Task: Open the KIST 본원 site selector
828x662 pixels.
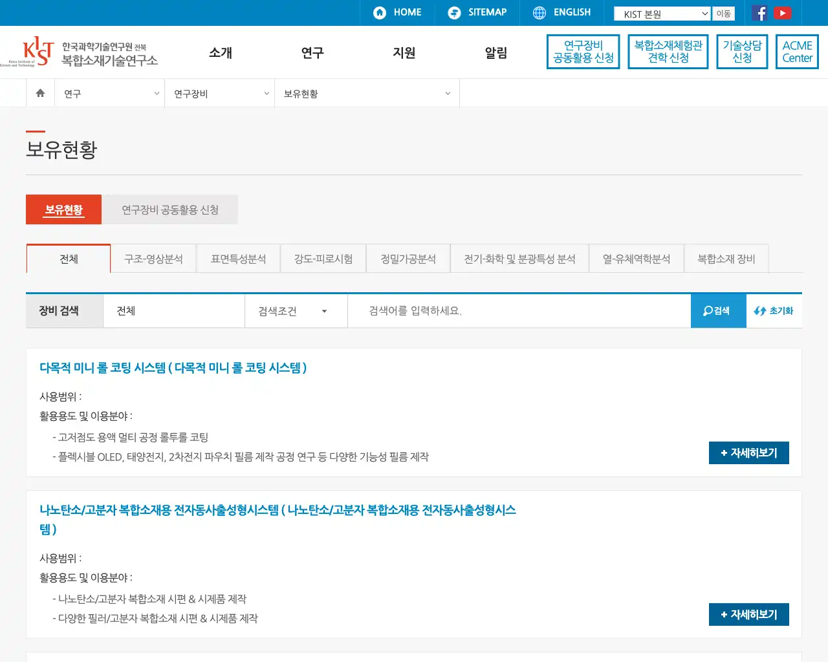Action: tap(662, 14)
